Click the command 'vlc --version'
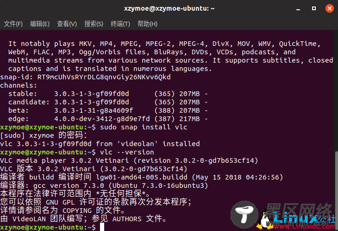 [127, 152]
